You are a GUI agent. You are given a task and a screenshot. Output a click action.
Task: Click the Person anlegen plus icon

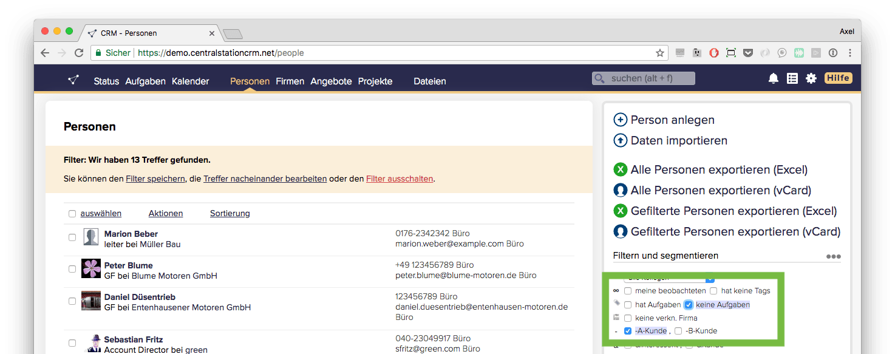tap(620, 120)
